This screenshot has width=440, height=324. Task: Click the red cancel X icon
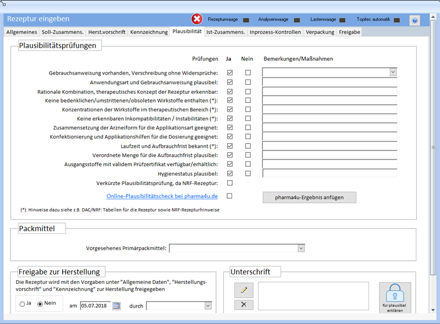[197, 20]
